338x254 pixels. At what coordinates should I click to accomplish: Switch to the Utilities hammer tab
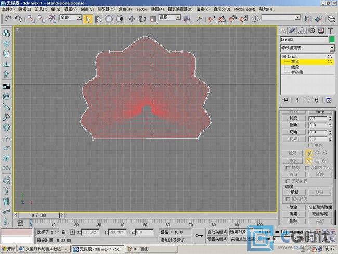[x=330, y=31]
